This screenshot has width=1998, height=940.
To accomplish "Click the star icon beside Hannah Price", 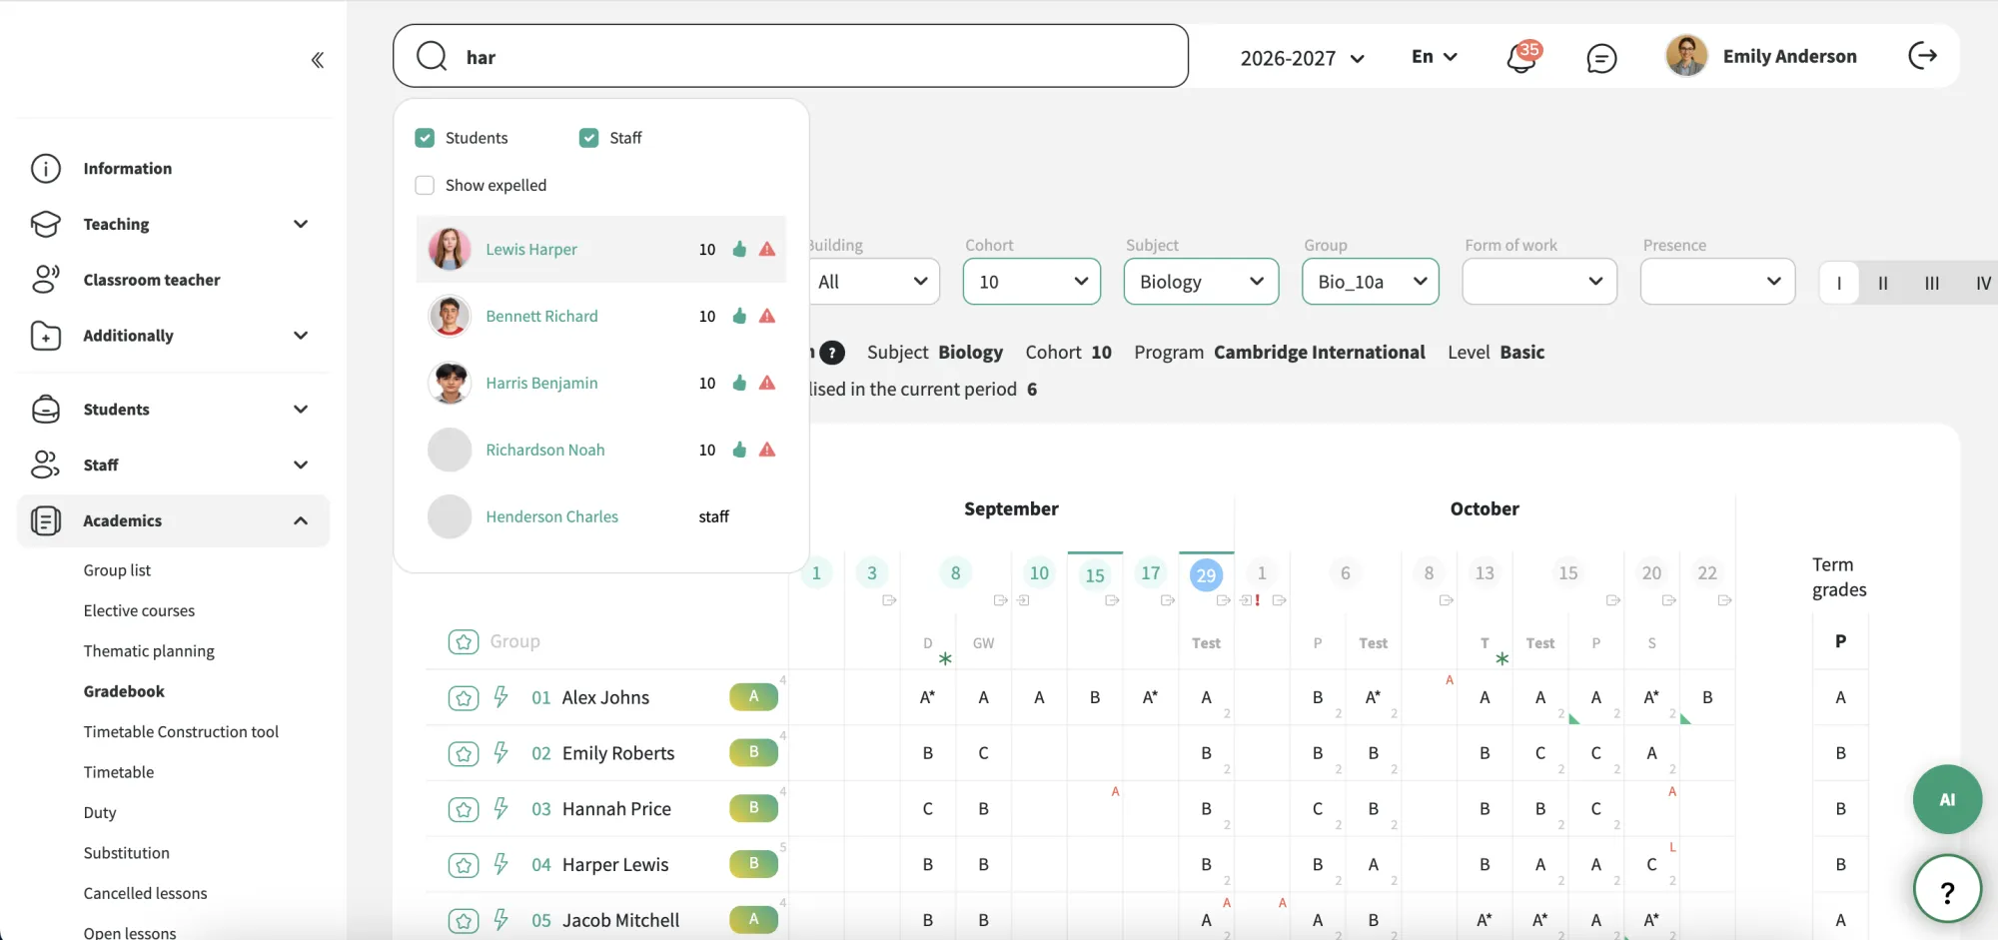I will 463,809.
